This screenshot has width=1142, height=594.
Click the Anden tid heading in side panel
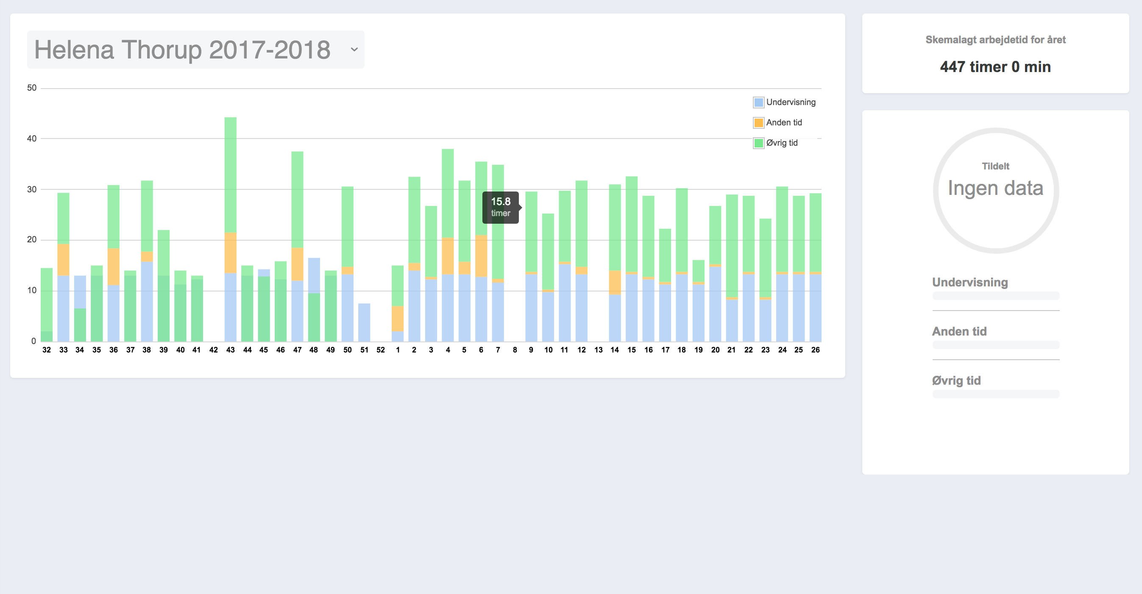[959, 331]
